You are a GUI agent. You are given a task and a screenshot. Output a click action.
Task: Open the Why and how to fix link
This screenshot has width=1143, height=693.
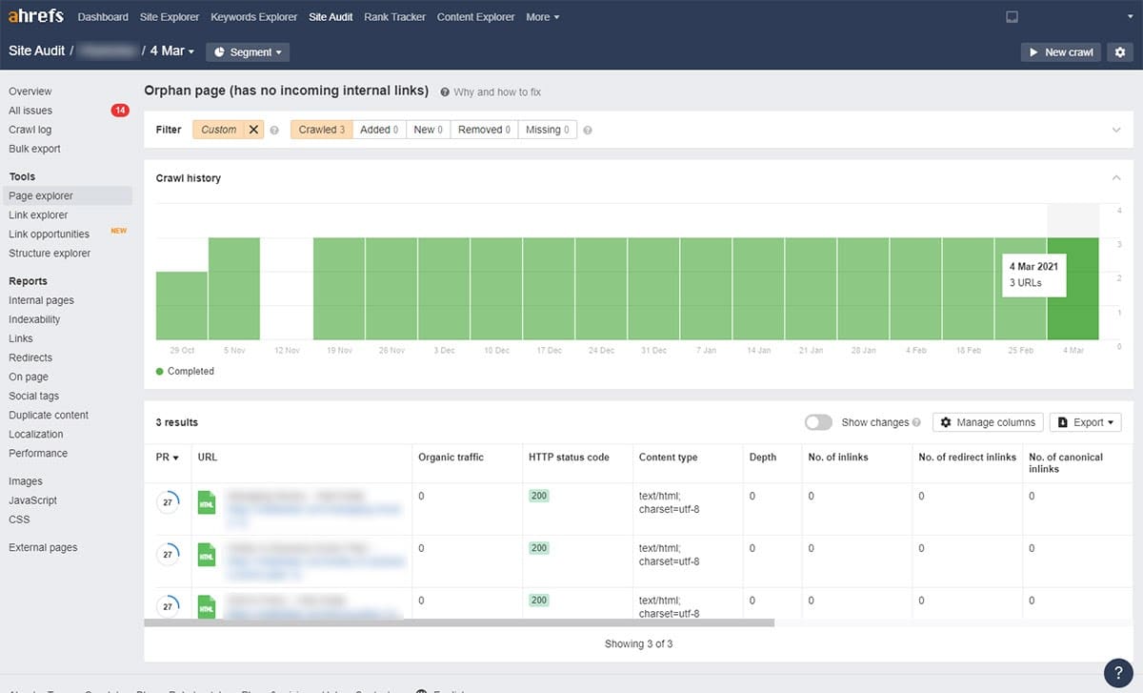(x=497, y=92)
